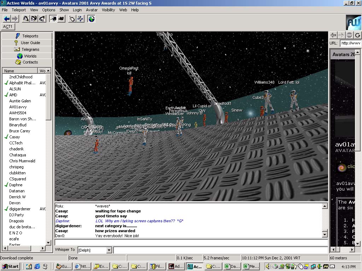This screenshot has width=362, height=271.
Task: Expand the Worlds panel
Action: (27, 56)
